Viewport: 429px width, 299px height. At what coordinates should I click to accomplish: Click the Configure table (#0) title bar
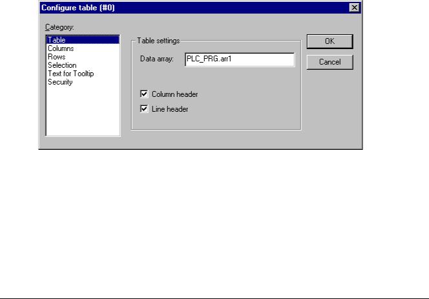tap(194, 7)
